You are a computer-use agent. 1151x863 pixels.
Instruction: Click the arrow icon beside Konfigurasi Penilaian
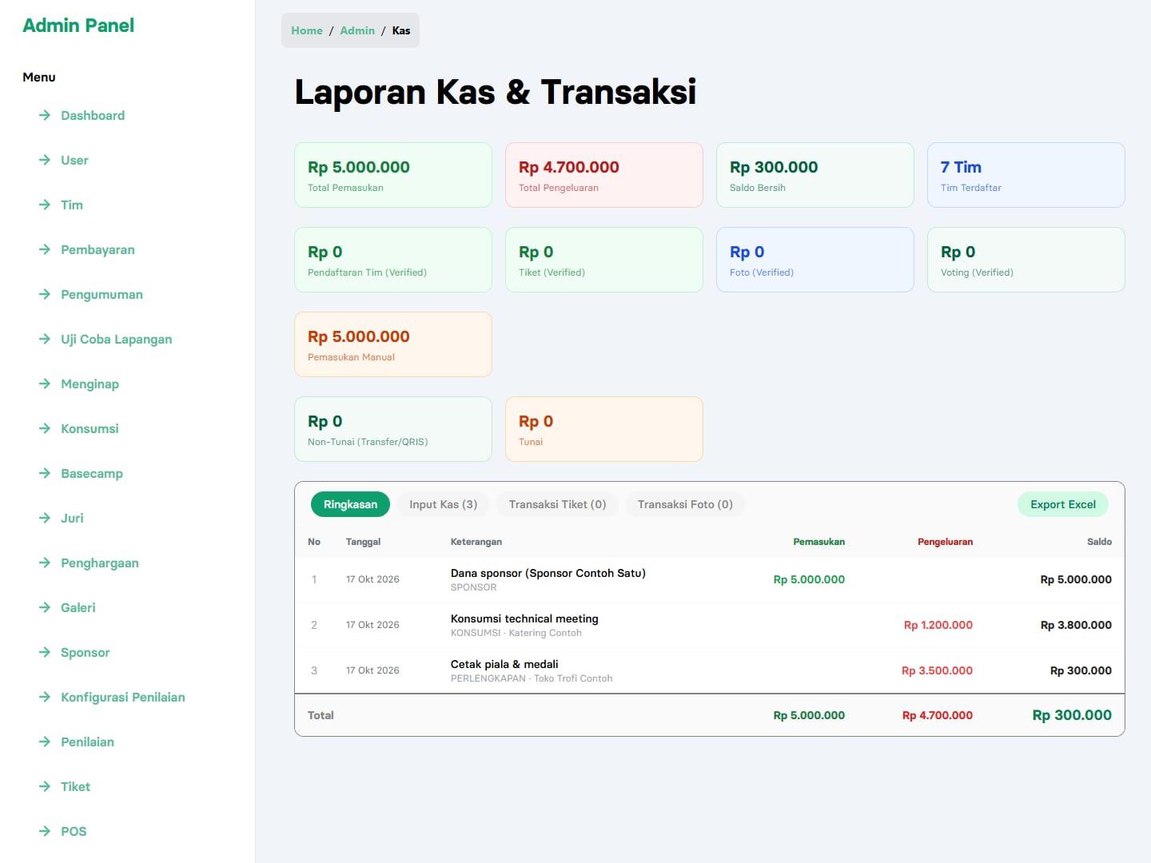point(45,697)
